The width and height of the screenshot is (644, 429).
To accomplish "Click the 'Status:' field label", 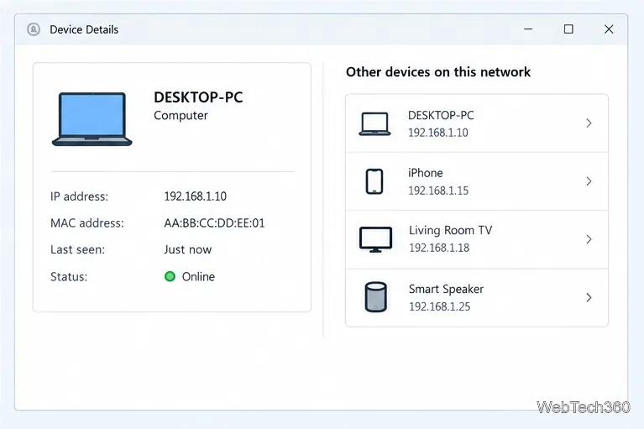I will tap(69, 277).
